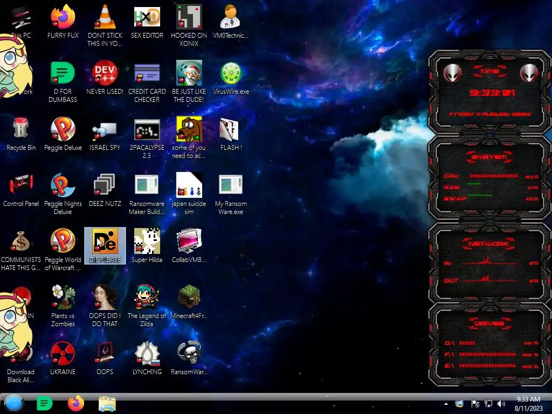The image size is (552, 414).
Task: Select the Minecraft4Fr grass block icon
Action: (189, 296)
